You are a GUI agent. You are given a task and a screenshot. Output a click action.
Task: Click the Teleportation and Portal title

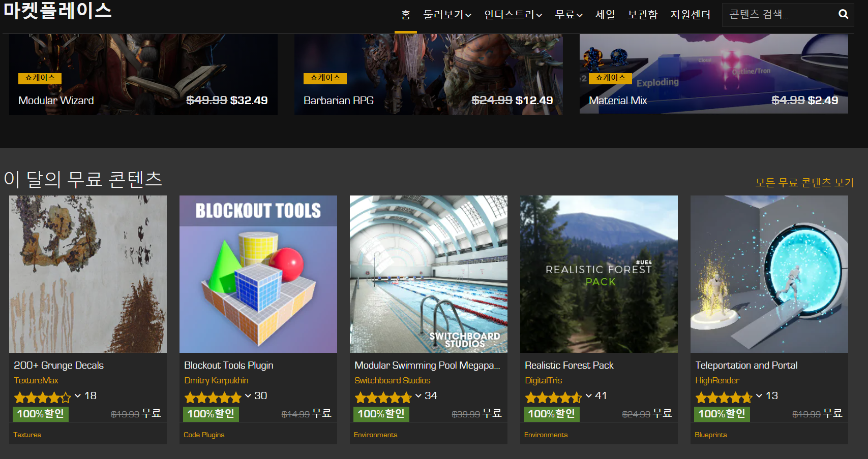point(746,365)
